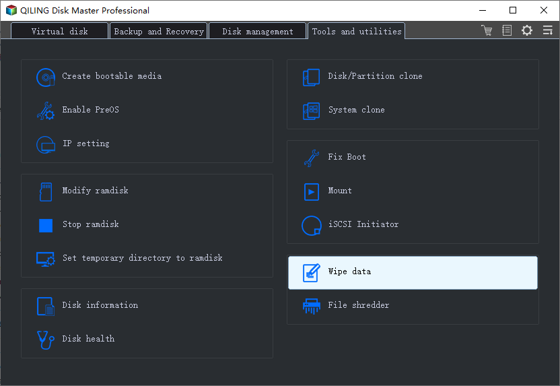Click the iSCSI Initiator circle icon
This screenshot has width=560, height=386.
(312, 226)
